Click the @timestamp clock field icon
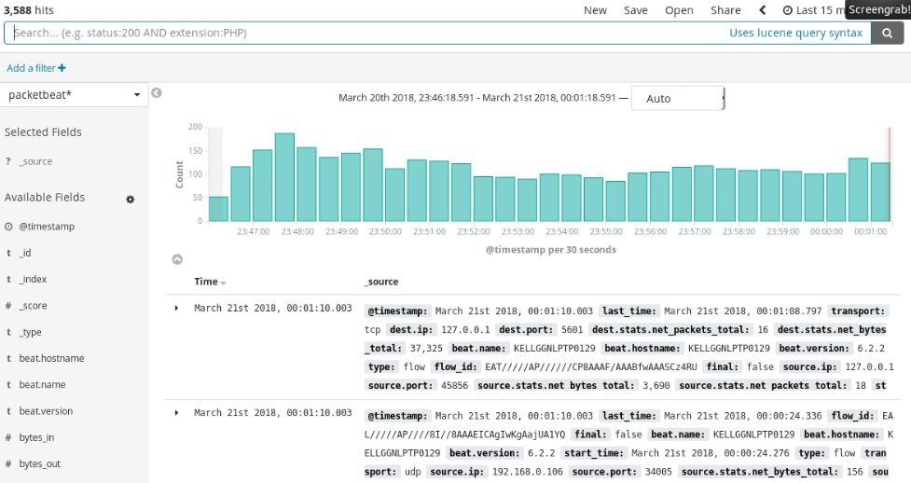 (8, 227)
